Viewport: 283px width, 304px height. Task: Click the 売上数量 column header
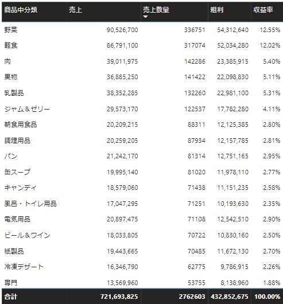click(156, 10)
